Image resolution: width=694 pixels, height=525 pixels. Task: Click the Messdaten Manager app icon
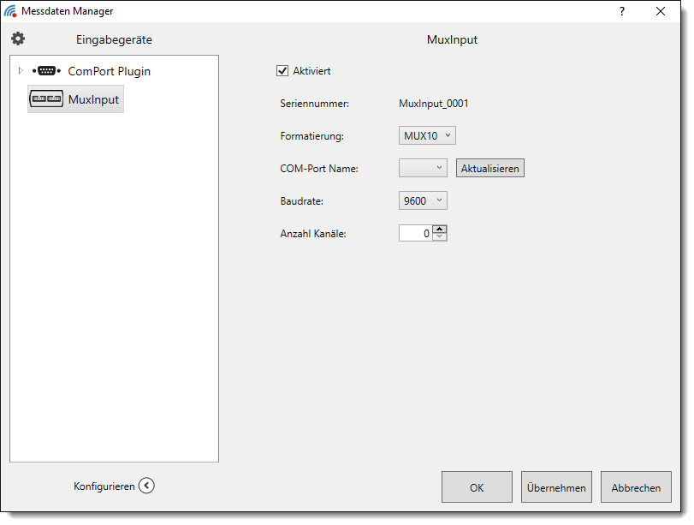point(10,11)
